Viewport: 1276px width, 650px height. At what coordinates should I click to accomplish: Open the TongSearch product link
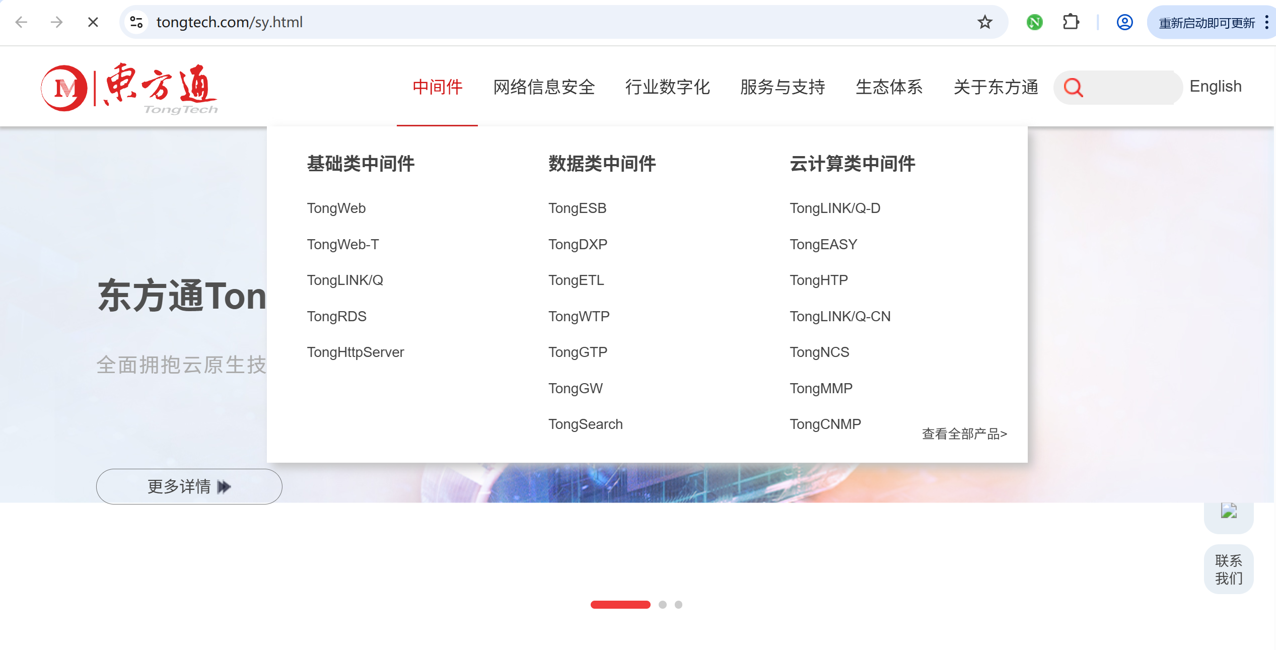point(585,424)
